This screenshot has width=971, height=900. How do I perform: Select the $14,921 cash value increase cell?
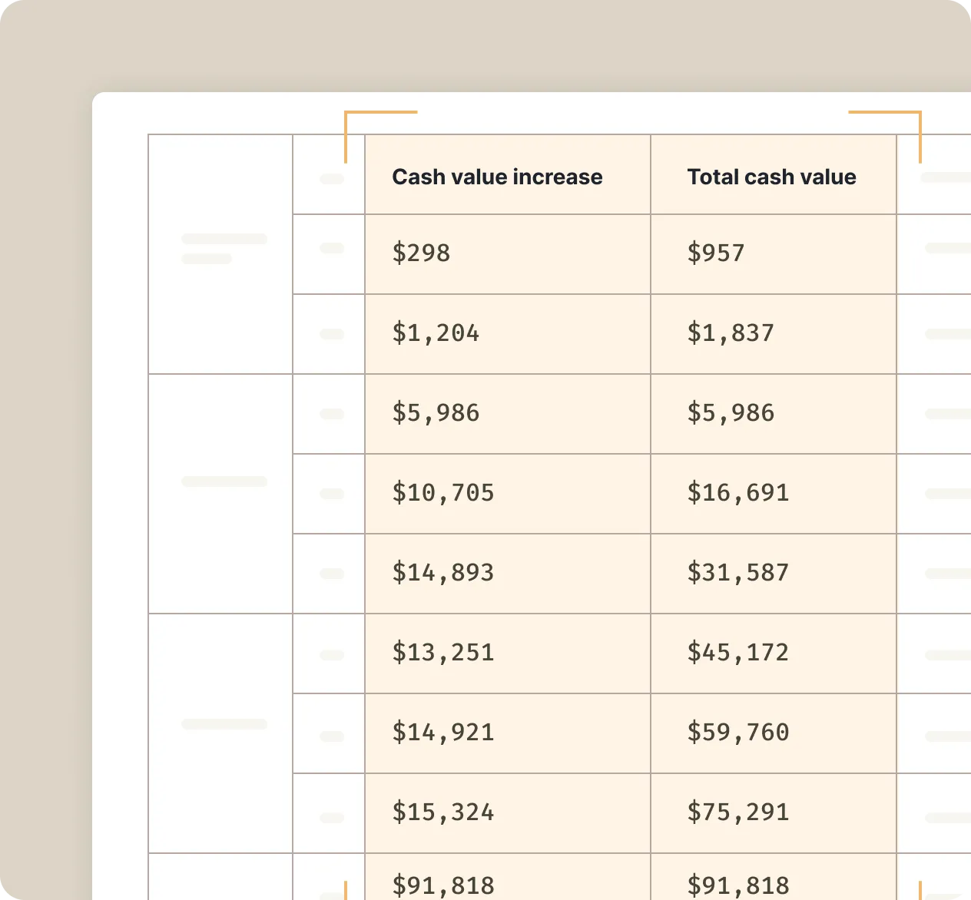443,732
